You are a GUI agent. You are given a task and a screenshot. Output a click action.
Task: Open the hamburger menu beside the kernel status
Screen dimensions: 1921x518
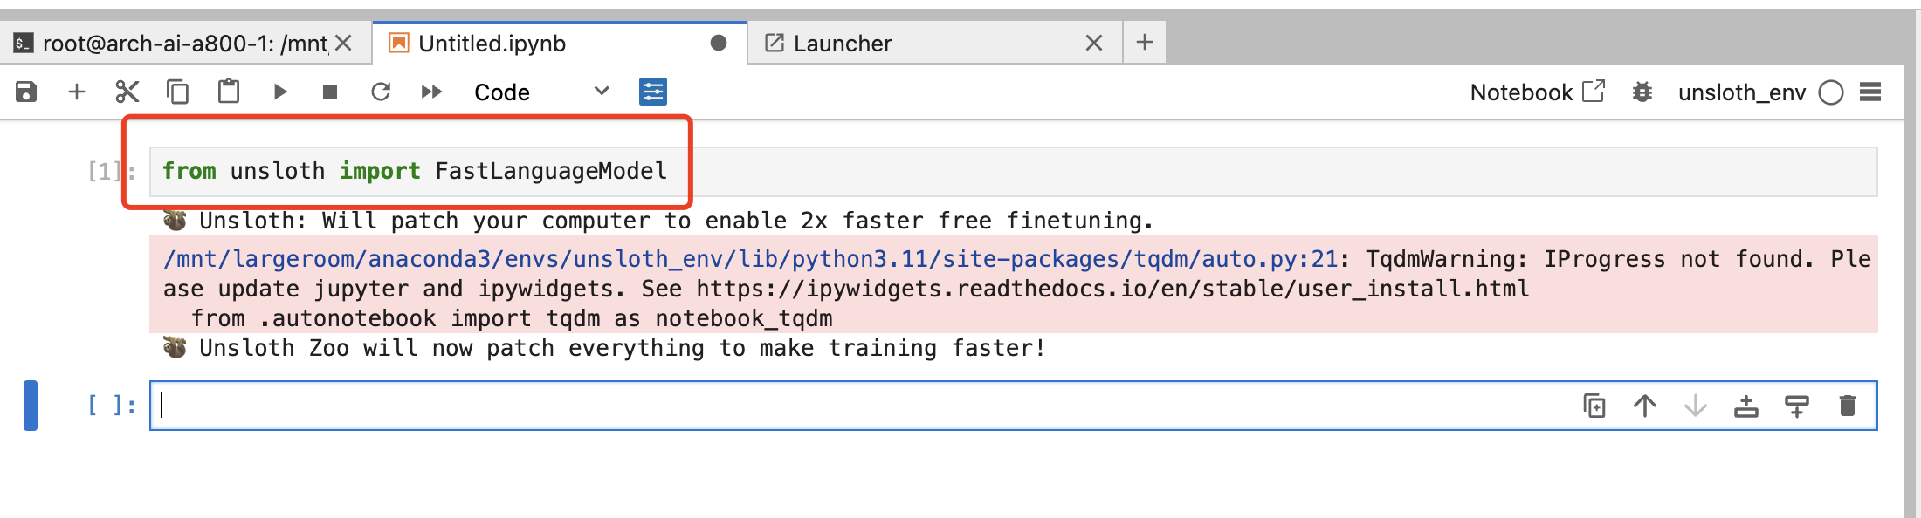tap(1870, 92)
